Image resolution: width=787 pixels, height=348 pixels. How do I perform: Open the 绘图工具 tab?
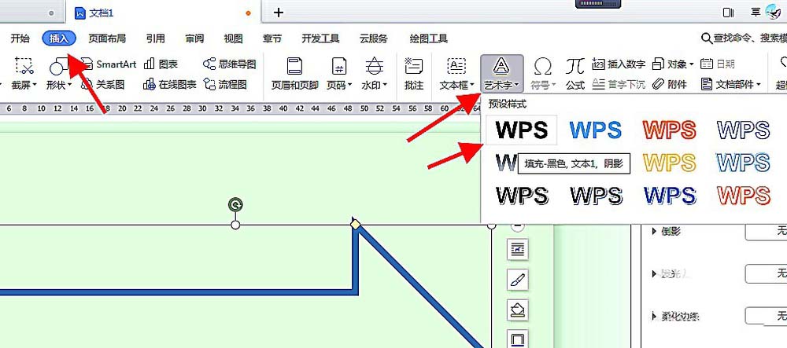[x=429, y=38]
